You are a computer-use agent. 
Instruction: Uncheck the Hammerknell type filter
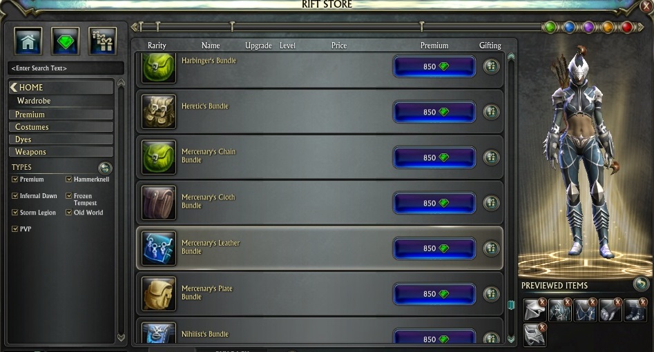coord(69,179)
